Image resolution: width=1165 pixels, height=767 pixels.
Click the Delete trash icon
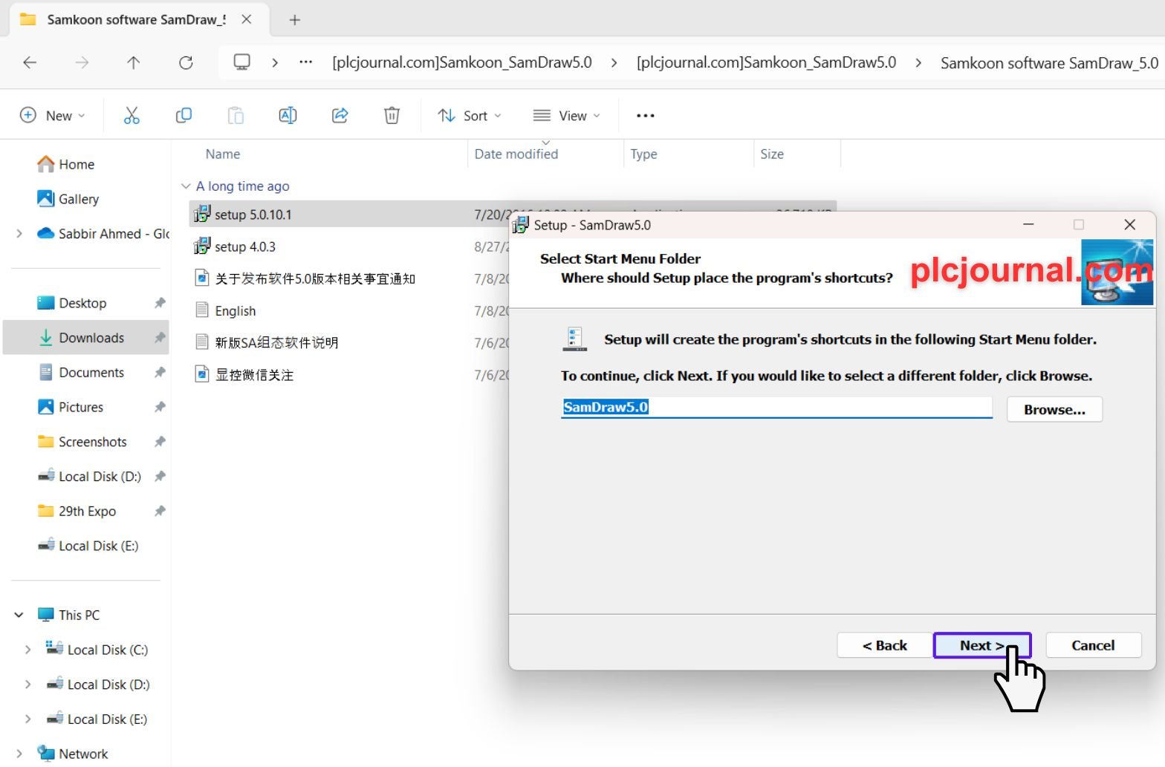click(392, 115)
